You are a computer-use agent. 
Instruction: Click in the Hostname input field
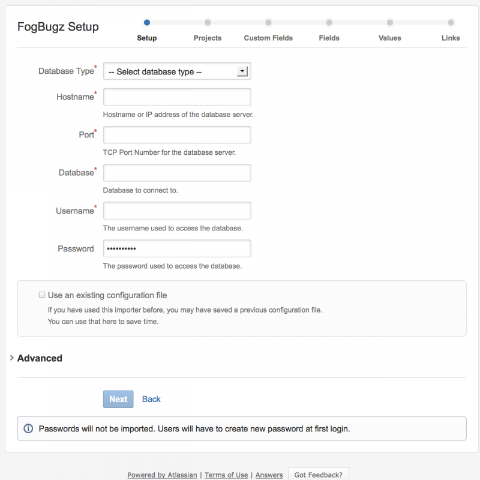coord(177,97)
